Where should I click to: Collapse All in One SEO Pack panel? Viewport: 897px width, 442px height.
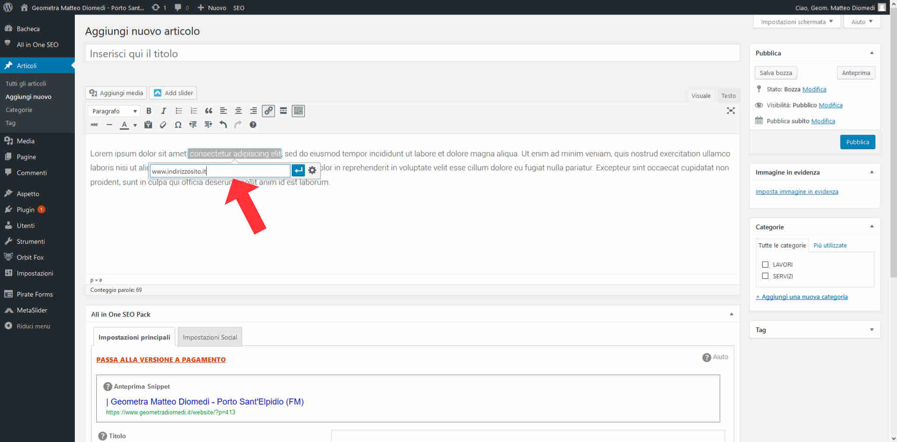(x=731, y=314)
